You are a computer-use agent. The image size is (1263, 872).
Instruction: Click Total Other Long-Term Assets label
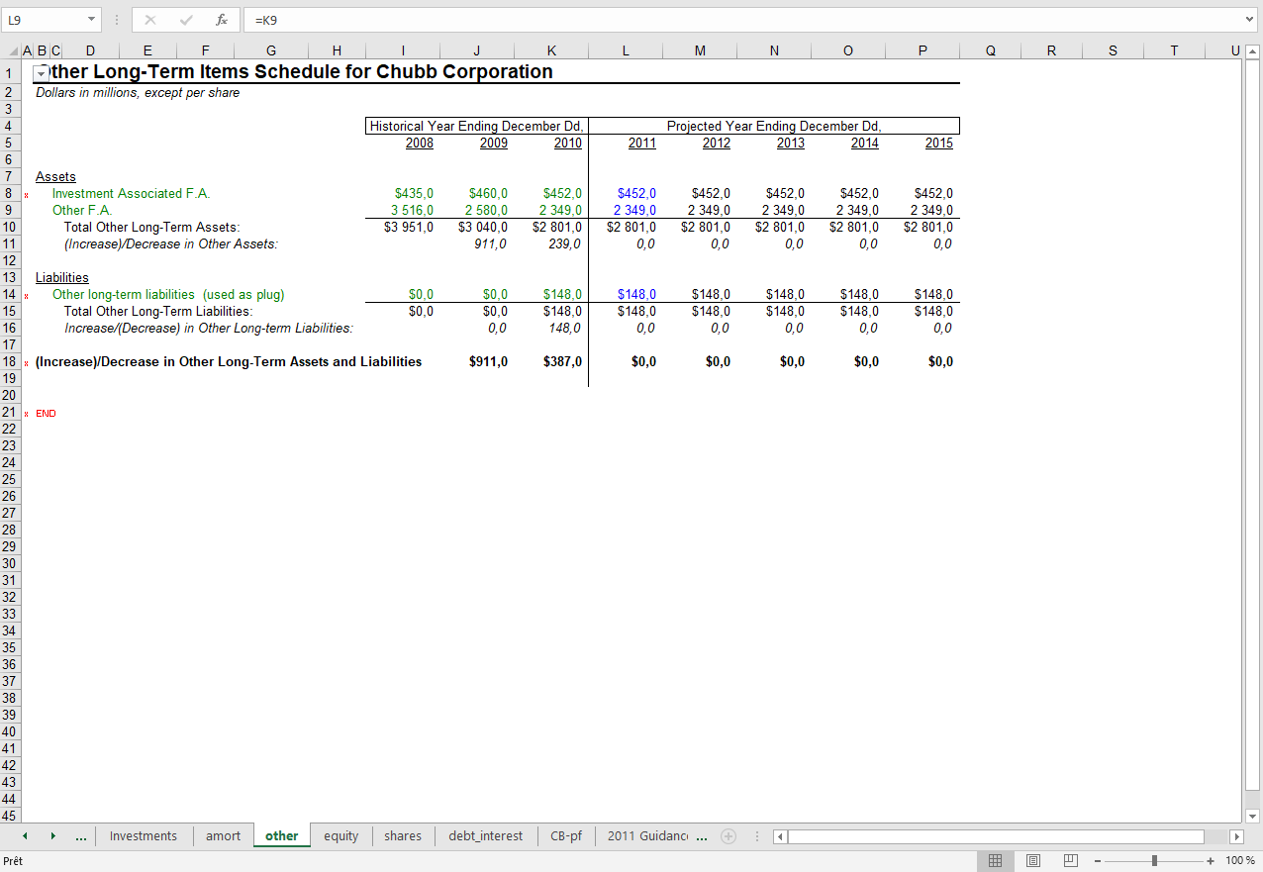(x=152, y=228)
